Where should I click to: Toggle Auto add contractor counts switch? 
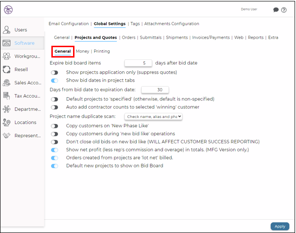click(x=54, y=108)
